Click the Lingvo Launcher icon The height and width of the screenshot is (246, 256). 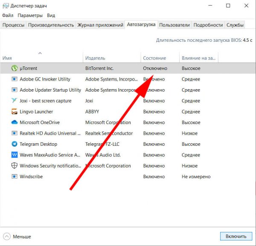[x=14, y=112]
